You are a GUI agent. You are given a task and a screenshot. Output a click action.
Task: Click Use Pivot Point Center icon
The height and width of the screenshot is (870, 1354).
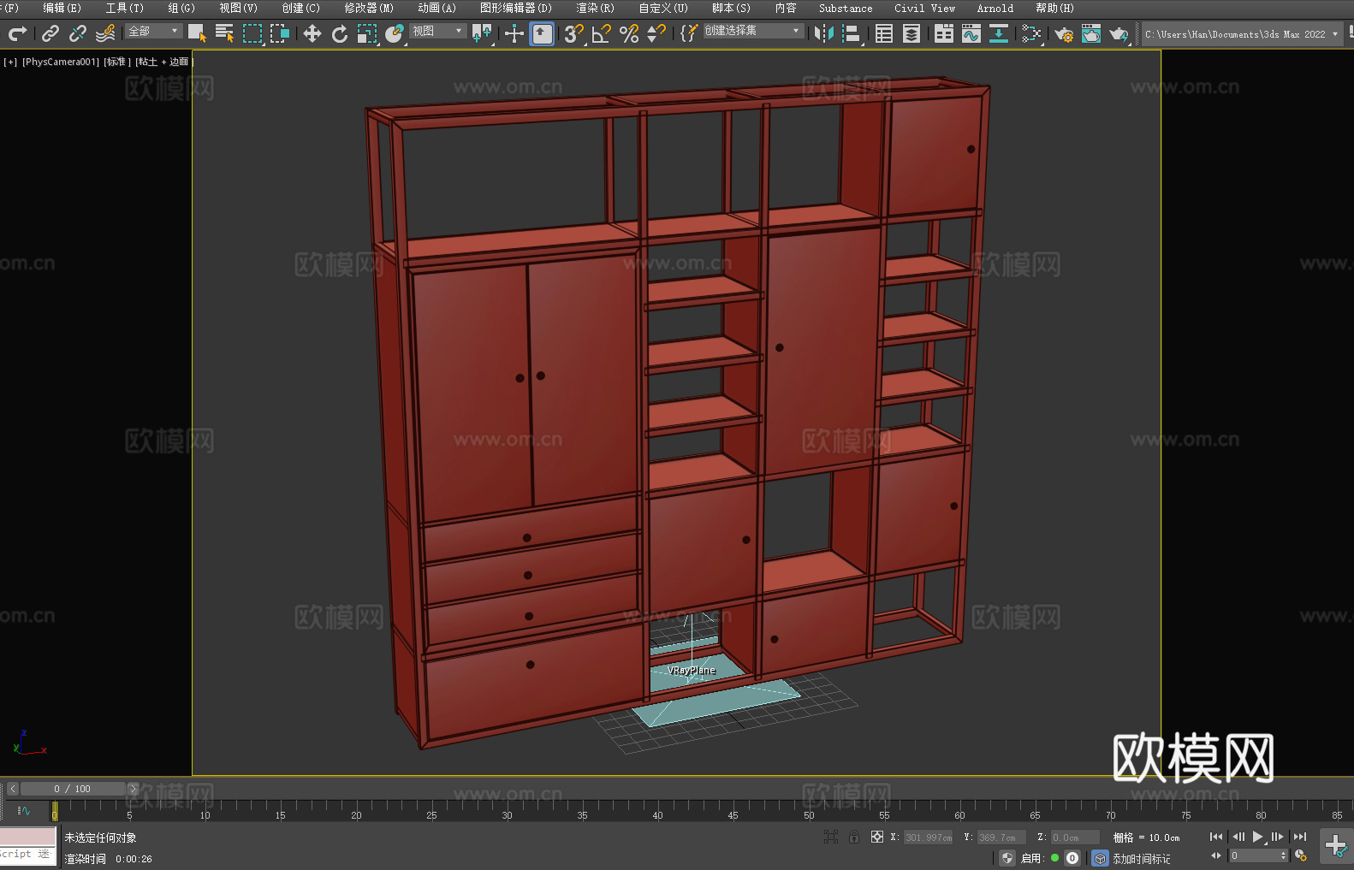point(482,33)
